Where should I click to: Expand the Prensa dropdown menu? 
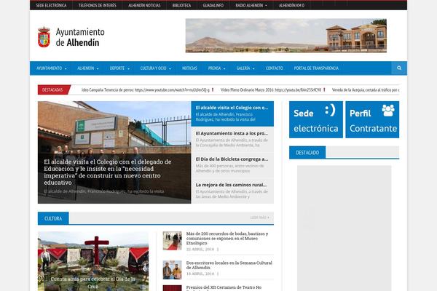point(216,68)
